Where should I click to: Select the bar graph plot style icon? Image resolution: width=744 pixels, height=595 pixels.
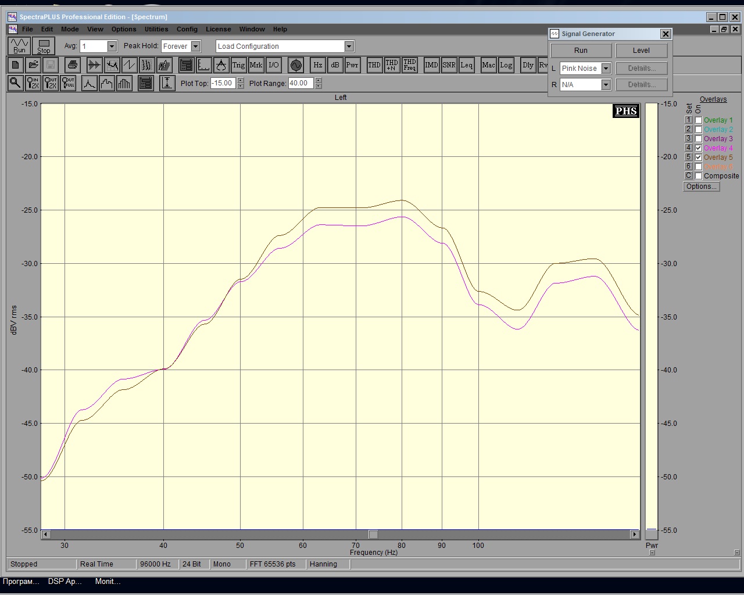pyautogui.click(x=124, y=83)
